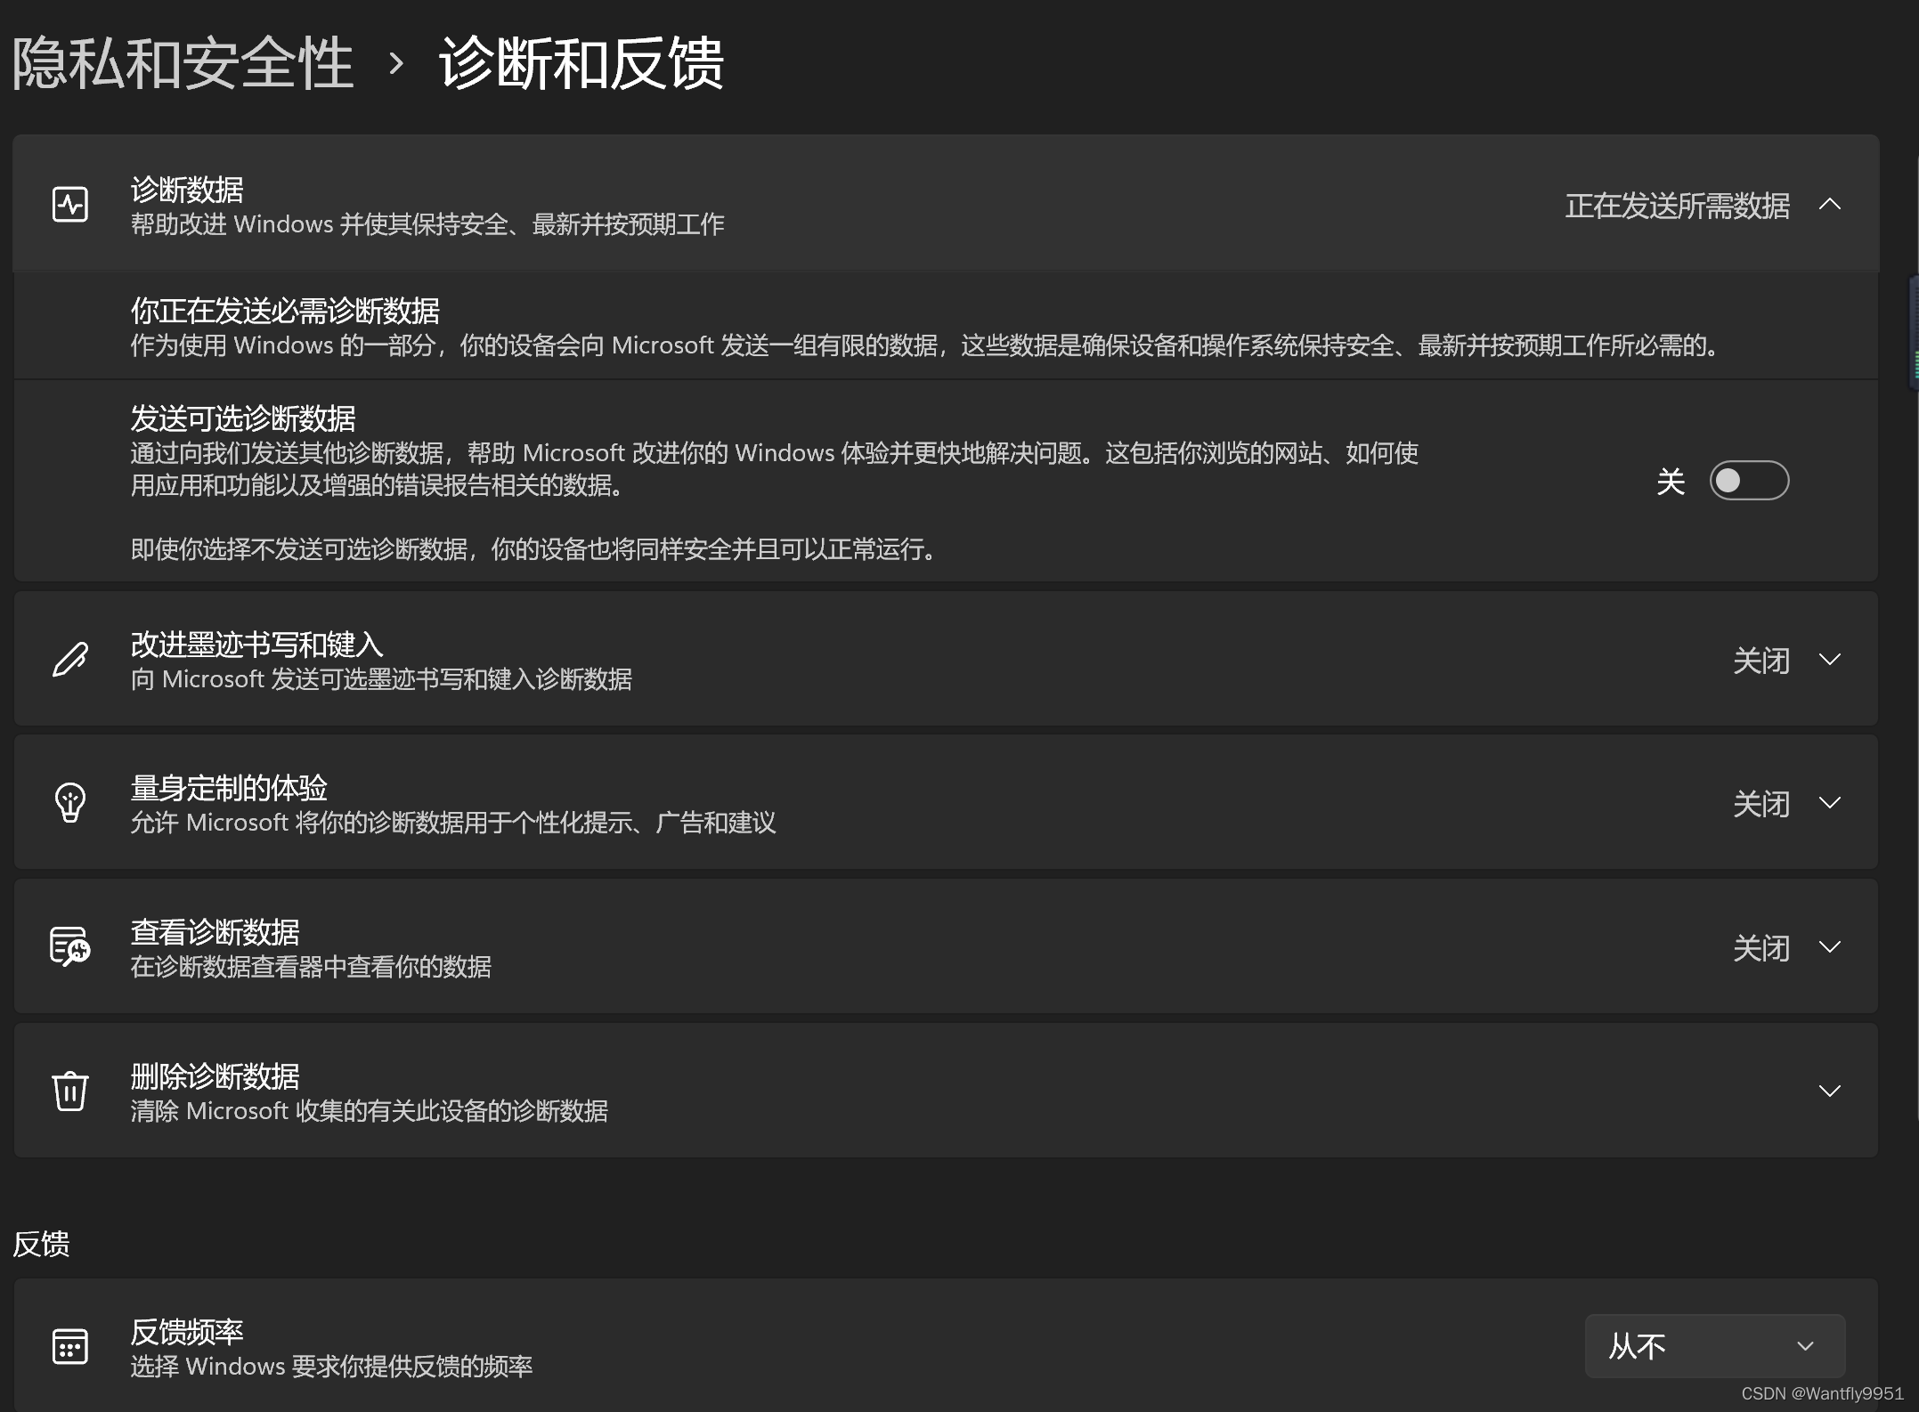1919x1412 pixels.
Task: Click the diagnostic data pulse icon
Action: click(69, 205)
